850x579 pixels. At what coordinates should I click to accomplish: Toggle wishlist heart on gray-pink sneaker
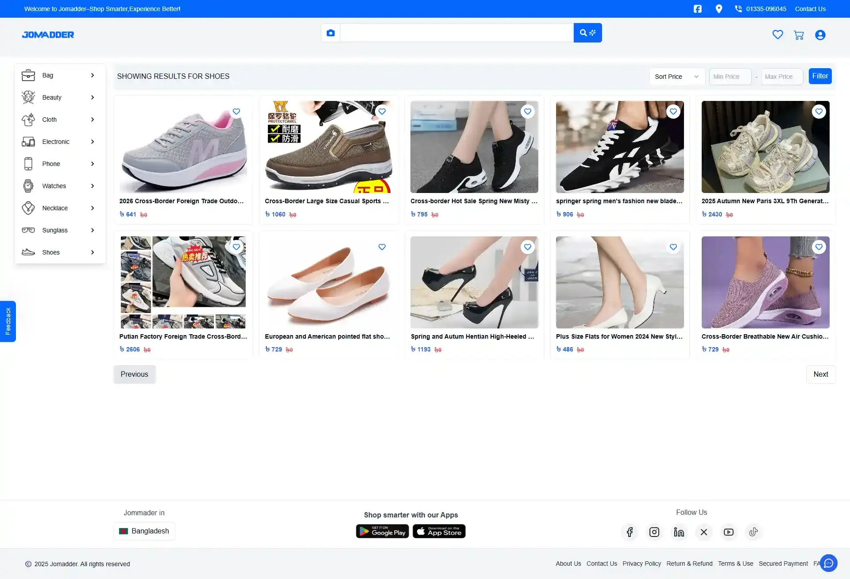point(236,112)
